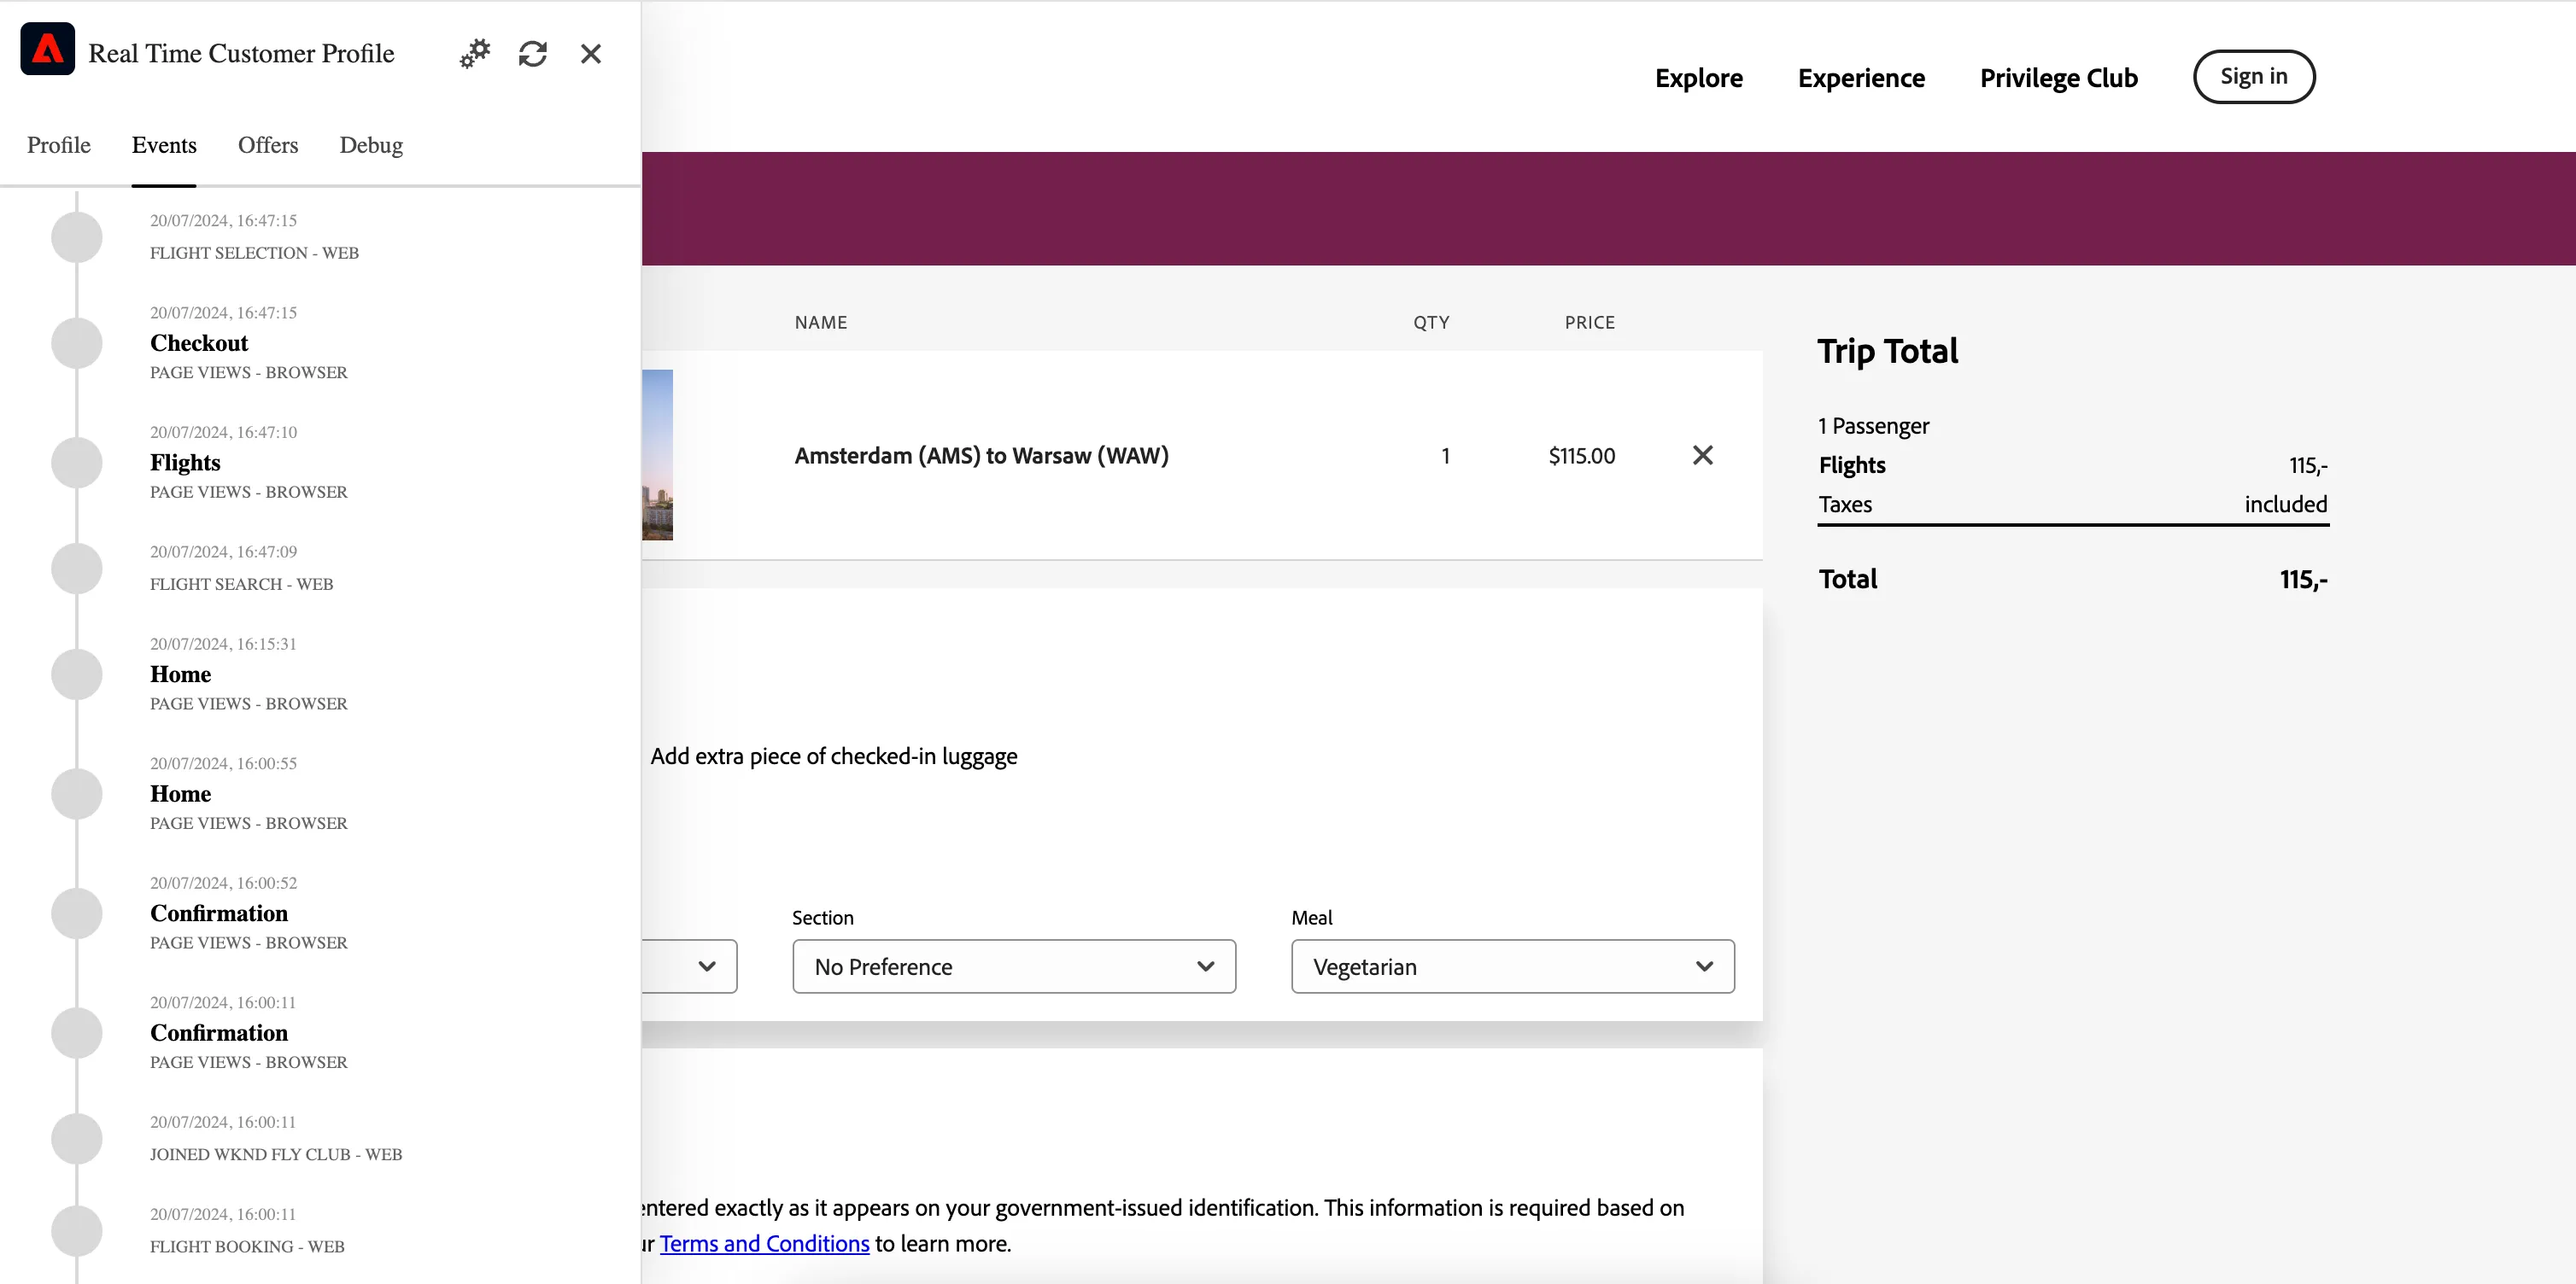Click the Trip Total heading
The image size is (2576, 1284).
coord(1887,352)
